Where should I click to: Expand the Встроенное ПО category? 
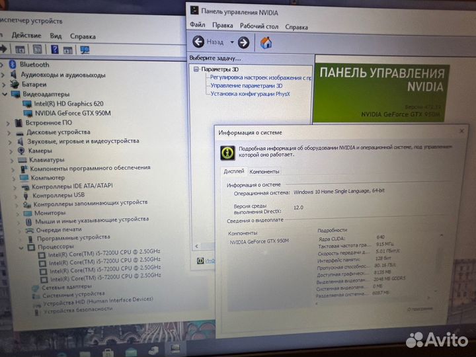point(8,123)
